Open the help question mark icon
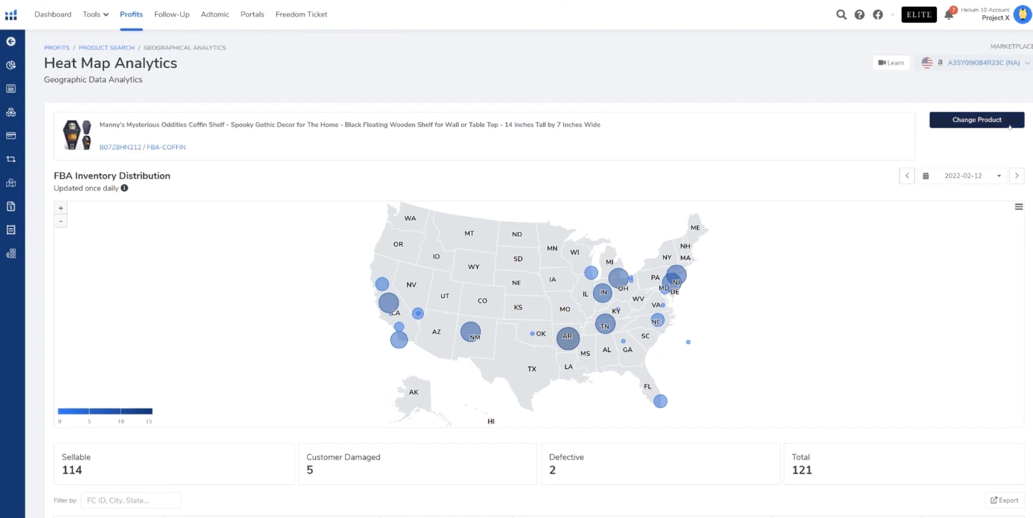This screenshot has height=518, width=1033. (x=859, y=15)
